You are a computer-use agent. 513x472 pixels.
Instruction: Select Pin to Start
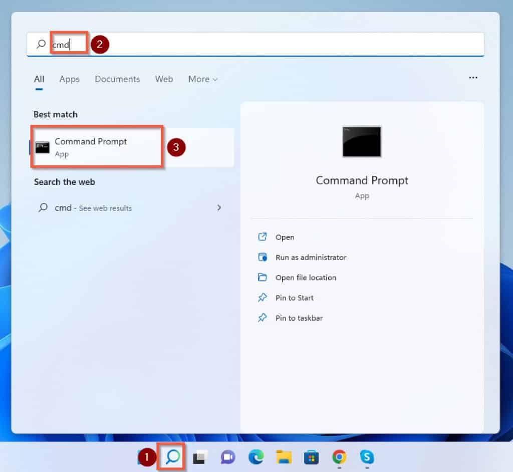coord(295,298)
